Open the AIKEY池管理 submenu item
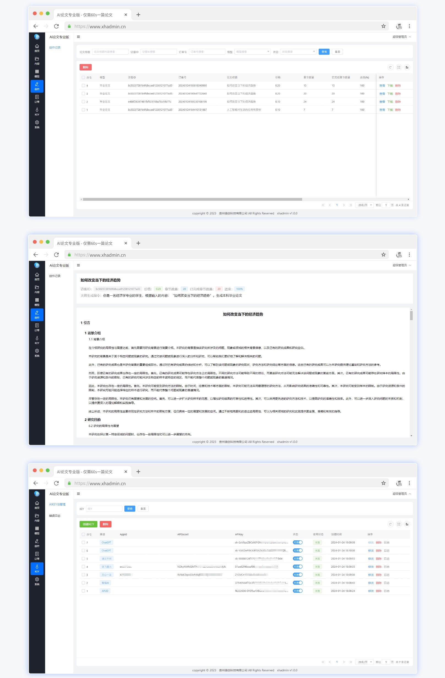The height and width of the screenshot is (678, 445). pos(57,504)
